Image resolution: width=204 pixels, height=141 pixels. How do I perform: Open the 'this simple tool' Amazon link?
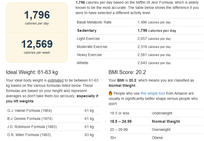pos(153,93)
